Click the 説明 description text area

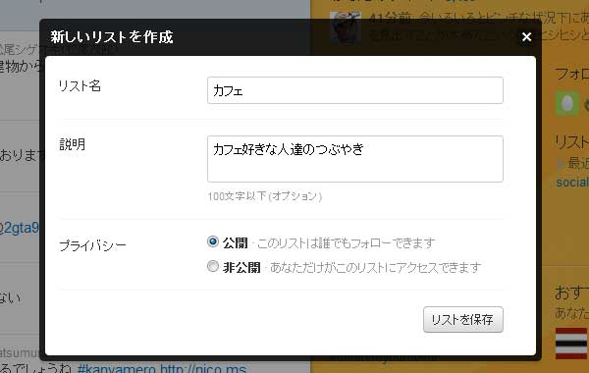point(355,159)
